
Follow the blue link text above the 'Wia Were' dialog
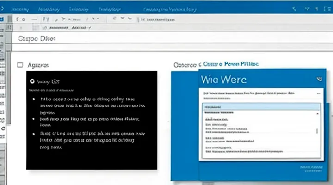coord(231,64)
